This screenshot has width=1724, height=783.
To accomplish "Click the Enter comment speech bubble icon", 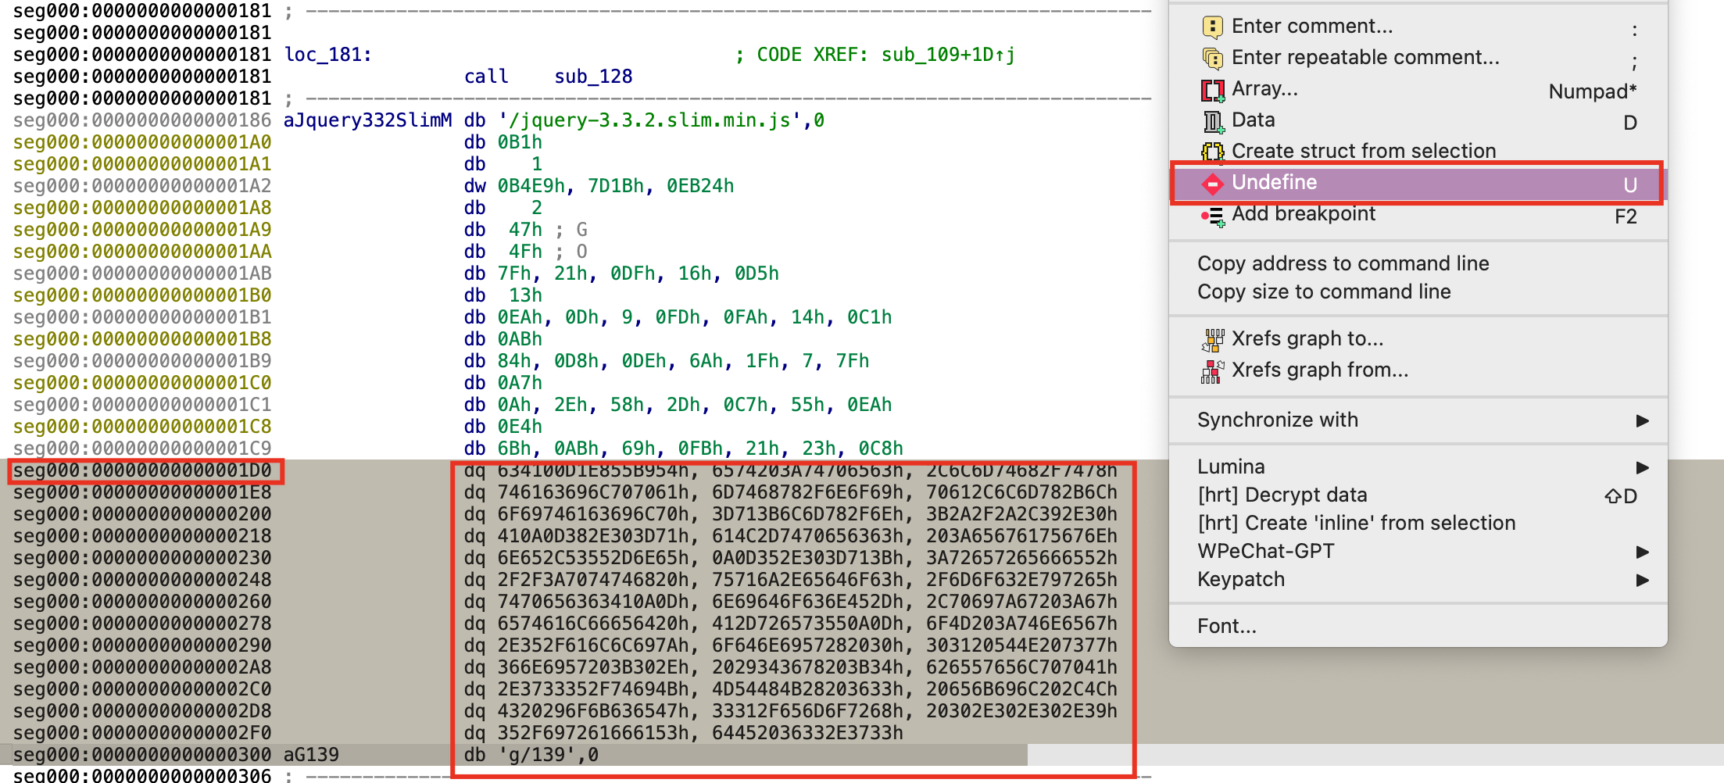I will pyautogui.click(x=1211, y=27).
